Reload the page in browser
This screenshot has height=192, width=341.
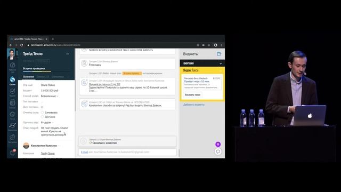21,45
